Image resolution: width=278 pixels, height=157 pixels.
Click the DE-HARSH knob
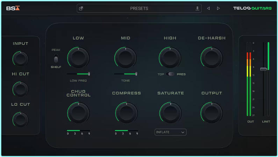(212, 58)
